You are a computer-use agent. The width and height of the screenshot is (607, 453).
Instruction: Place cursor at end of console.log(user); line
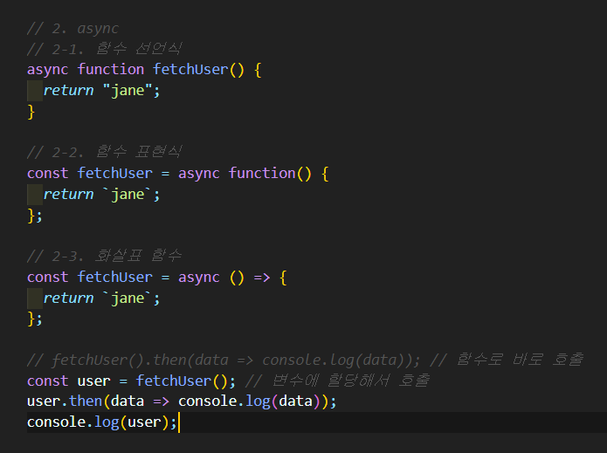pos(178,422)
